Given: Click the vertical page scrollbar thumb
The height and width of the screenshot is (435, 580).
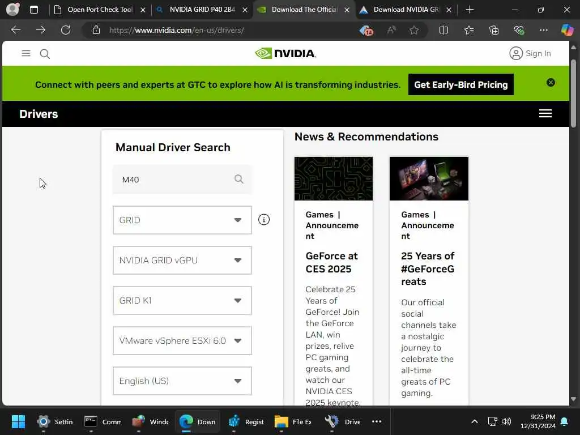Looking at the screenshot, I should coord(573,92).
